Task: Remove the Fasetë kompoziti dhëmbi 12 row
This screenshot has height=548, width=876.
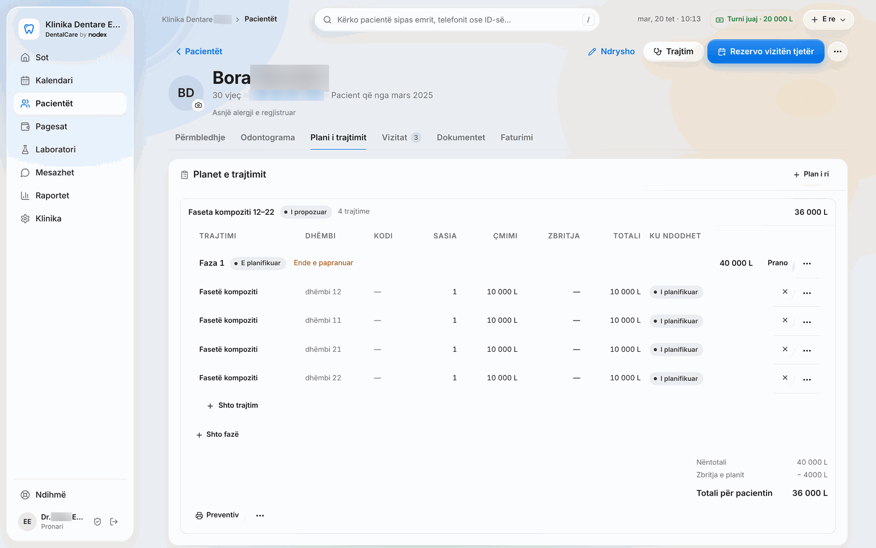Action: (x=785, y=292)
